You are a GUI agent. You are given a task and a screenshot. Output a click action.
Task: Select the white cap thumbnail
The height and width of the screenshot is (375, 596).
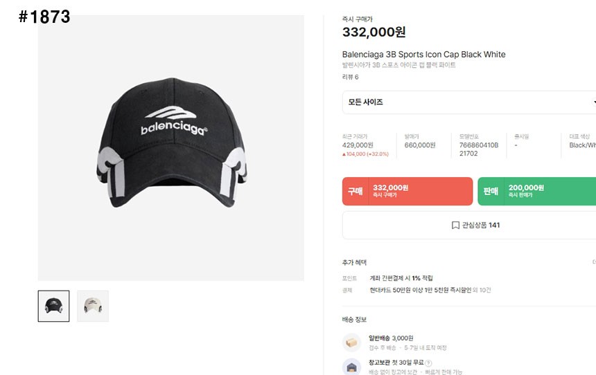click(93, 306)
